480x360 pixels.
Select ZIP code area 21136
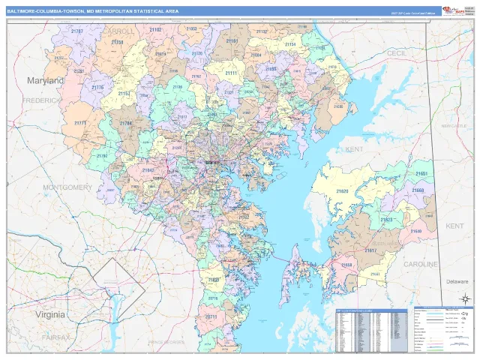click(x=177, y=87)
